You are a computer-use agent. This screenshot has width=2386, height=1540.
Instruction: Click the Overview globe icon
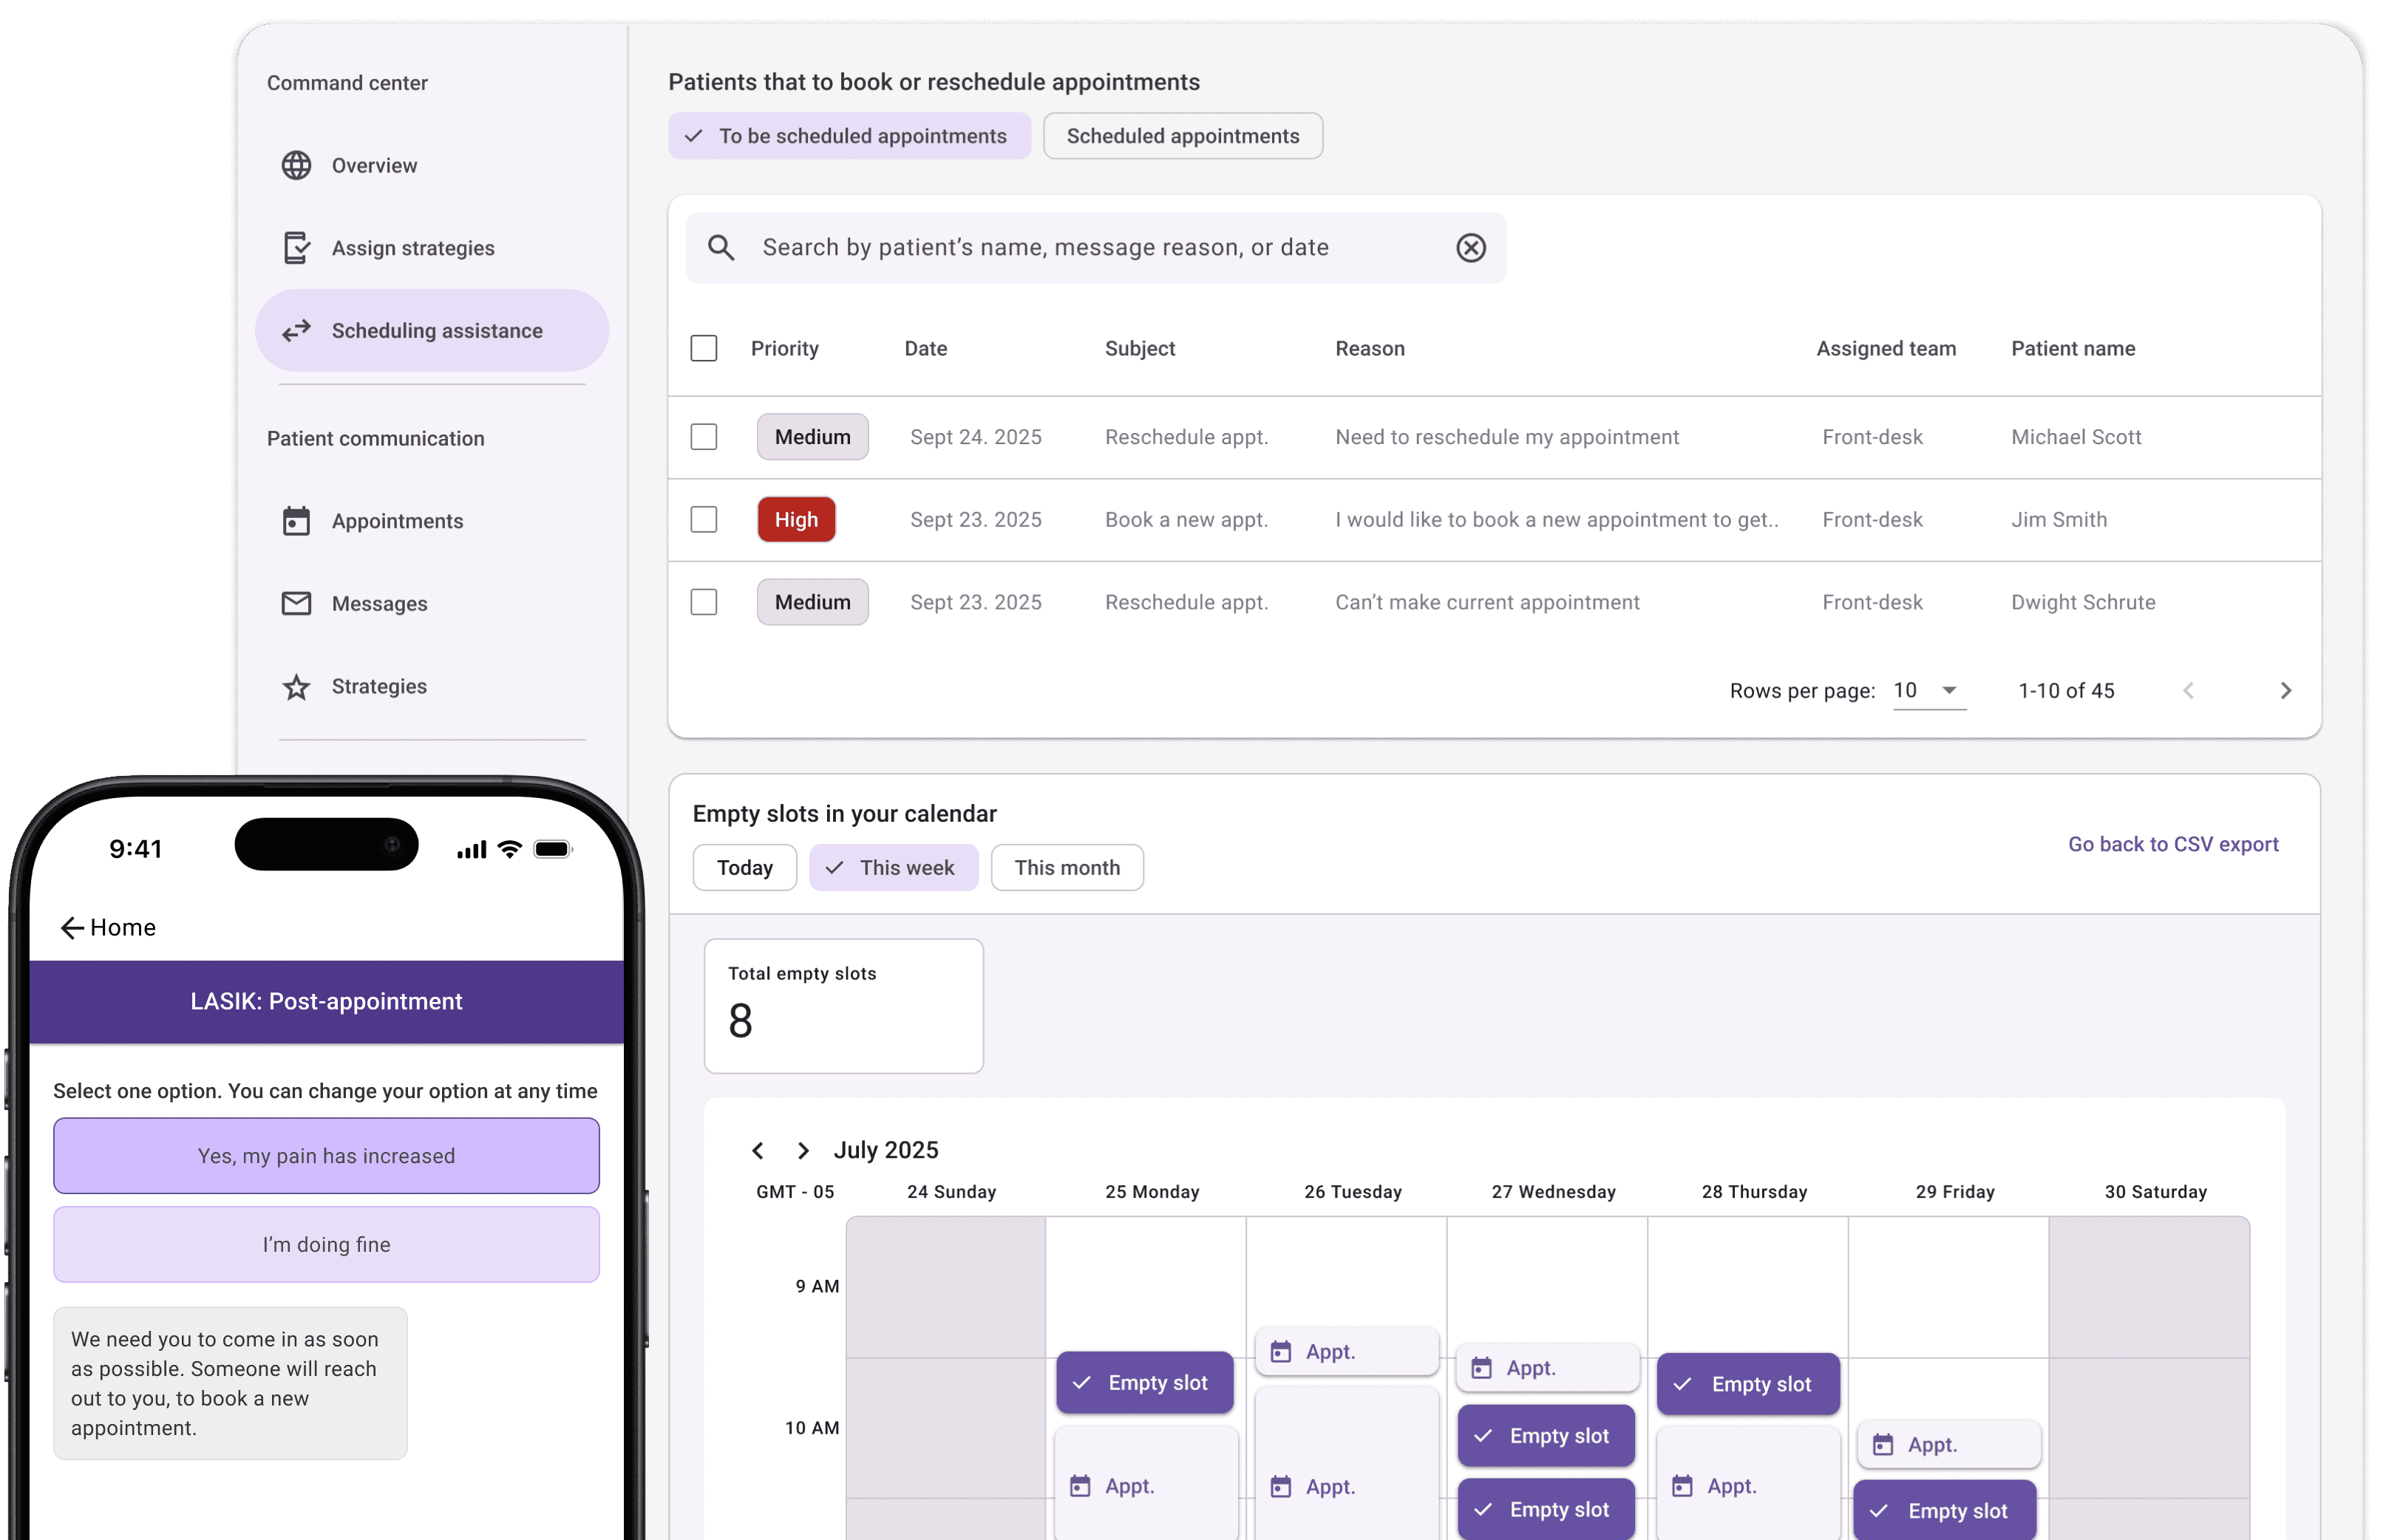296,165
